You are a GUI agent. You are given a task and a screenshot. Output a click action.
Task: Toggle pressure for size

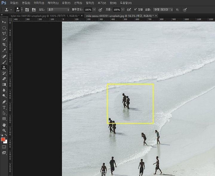[185, 10]
